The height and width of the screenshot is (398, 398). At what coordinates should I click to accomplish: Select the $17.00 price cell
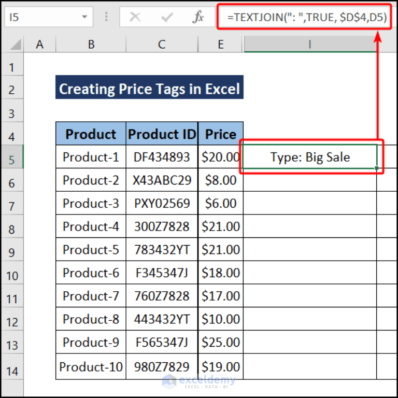pos(221,295)
